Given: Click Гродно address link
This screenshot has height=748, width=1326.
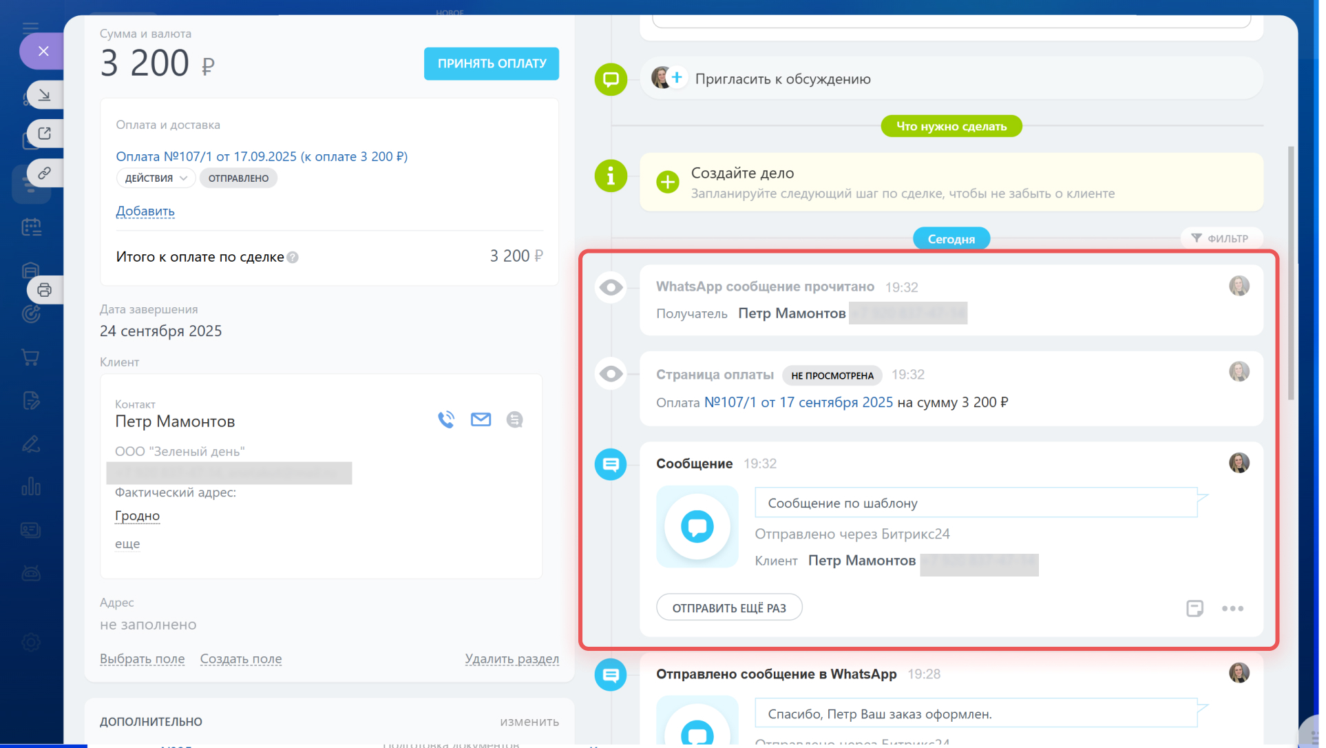Looking at the screenshot, I should [137, 516].
